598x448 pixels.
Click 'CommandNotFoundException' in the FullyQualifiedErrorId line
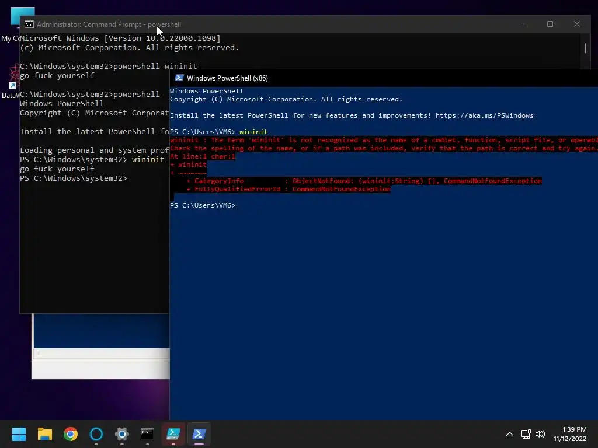pos(341,189)
